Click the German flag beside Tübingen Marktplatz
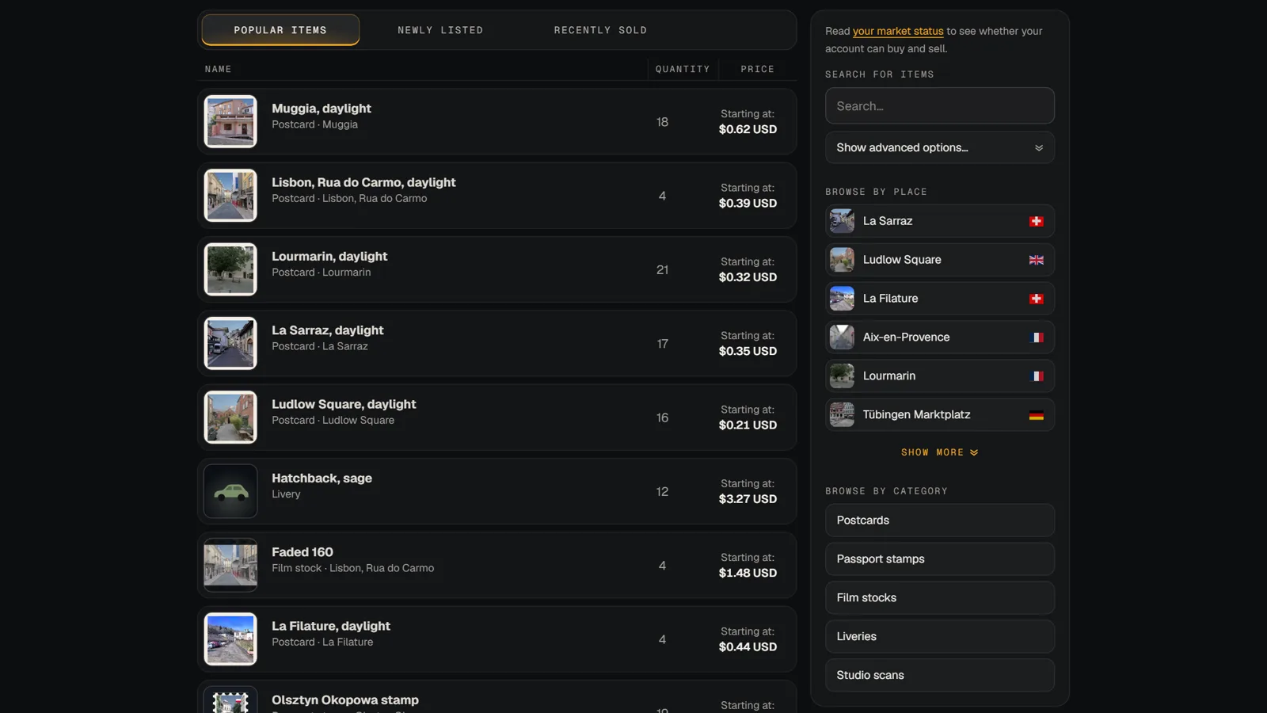This screenshot has width=1267, height=713. pyautogui.click(x=1036, y=415)
